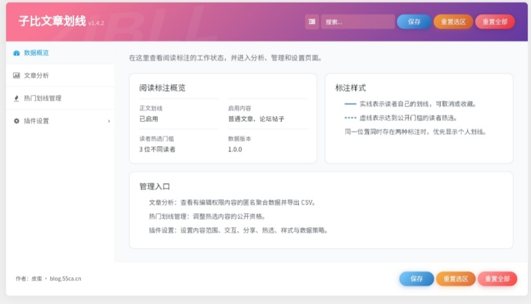The image size is (531, 304).
Task: Focus the 搜索 input field in the header
Action: (x=358, y=22)
